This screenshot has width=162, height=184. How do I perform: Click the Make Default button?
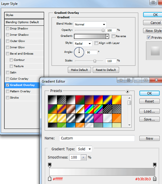tap(79, 70)
